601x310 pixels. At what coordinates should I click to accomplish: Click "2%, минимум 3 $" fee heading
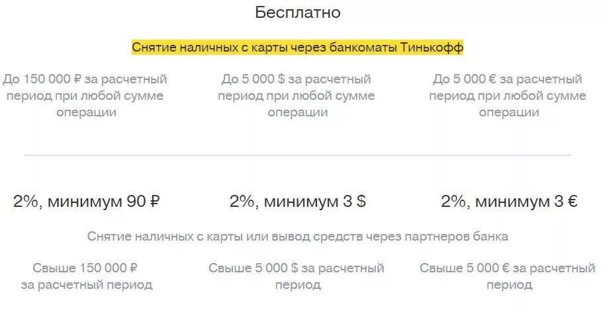point(298,202)
